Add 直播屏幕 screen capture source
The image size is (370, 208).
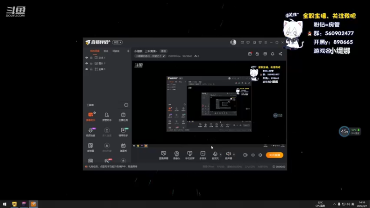(164, 155)
